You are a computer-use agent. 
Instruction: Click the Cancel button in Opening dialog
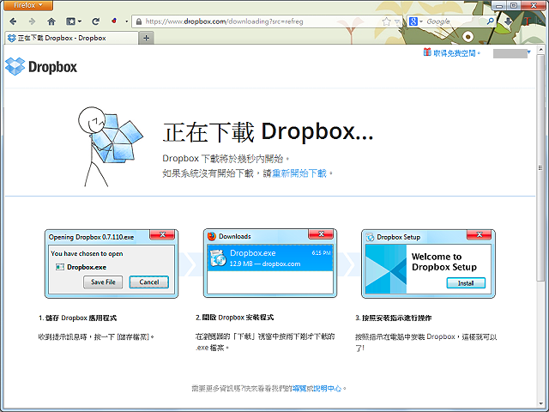click(148, 282)
